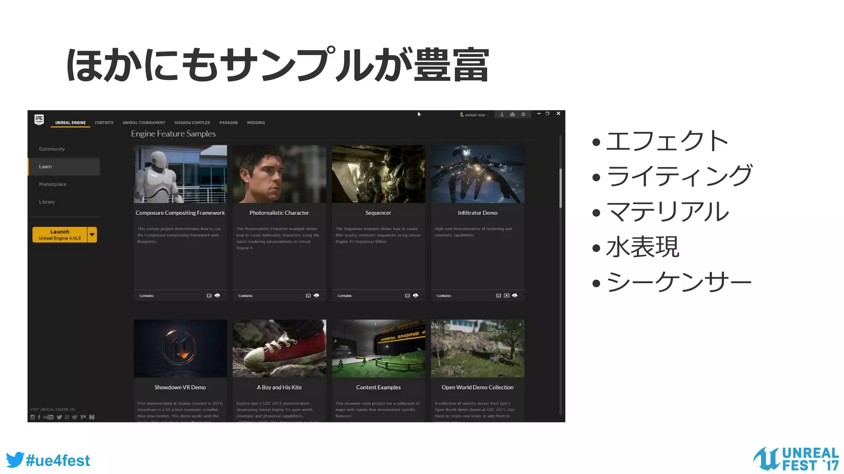Click the Infiltrator Demo robot thumbnail
The width and height of the screenshot is (844, 474).
(x=478, y=174)
